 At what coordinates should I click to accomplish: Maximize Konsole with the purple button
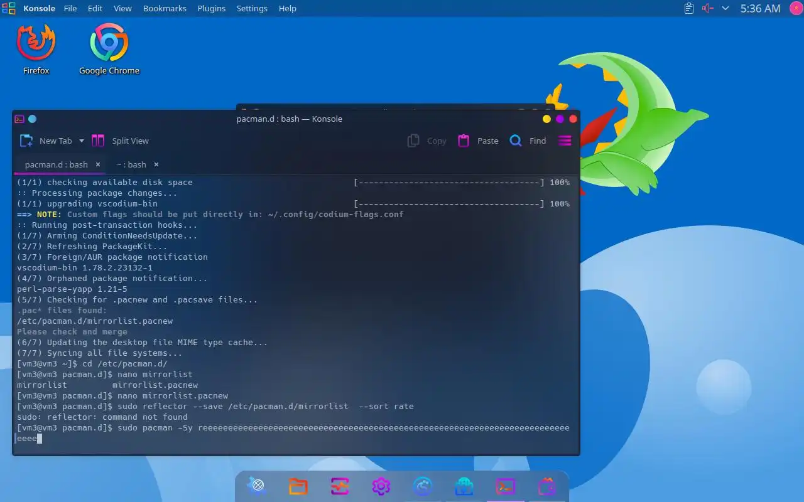(x=560, y=119)
